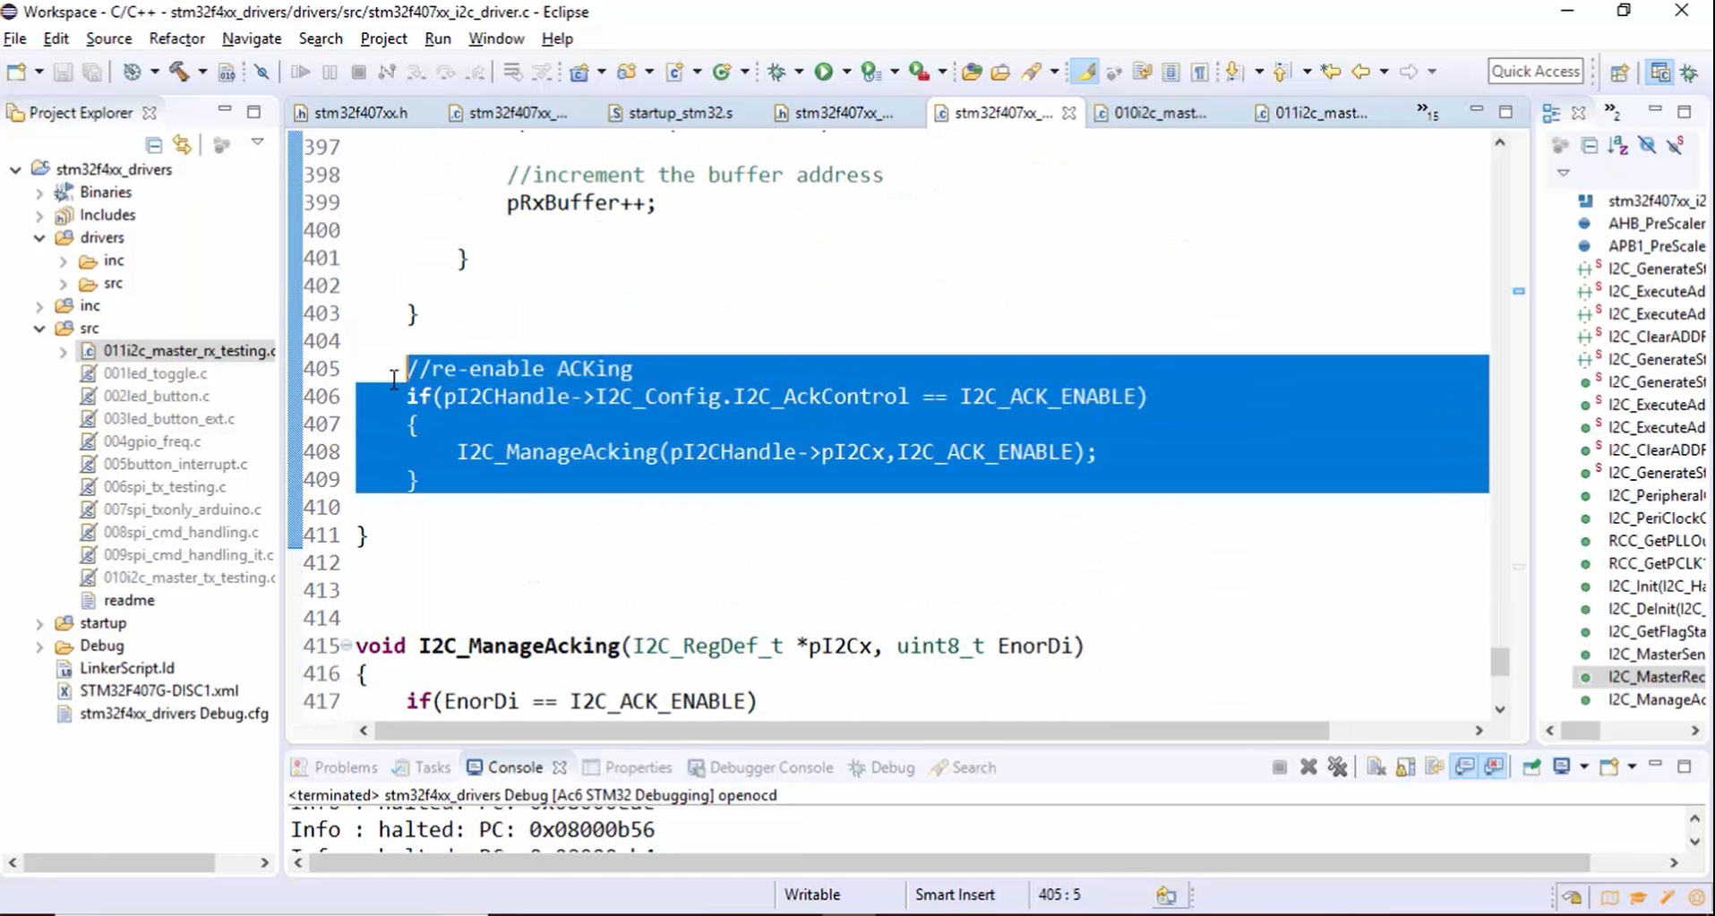Toggle Hide Fields filter in Outline

click(1647, 145)
